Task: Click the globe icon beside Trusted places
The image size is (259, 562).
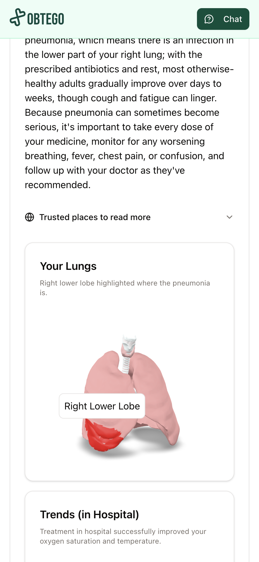Action: pos(30,217)
